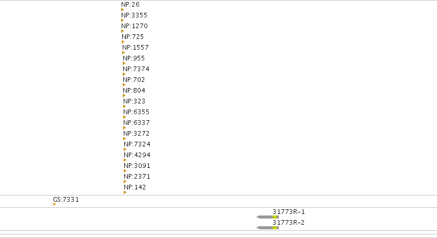
Task: Click the orange marker under NP:702
Action: [x=124, y=85]
